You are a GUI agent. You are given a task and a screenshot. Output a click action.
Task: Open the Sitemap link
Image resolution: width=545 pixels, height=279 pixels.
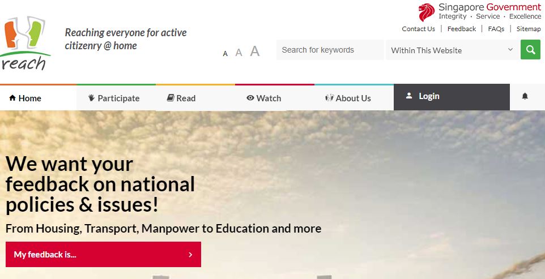pos(528,29)
